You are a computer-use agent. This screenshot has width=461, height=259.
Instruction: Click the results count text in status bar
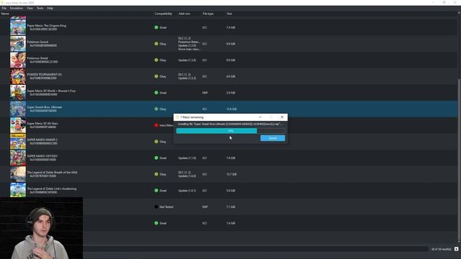click(x=442, y=249)
